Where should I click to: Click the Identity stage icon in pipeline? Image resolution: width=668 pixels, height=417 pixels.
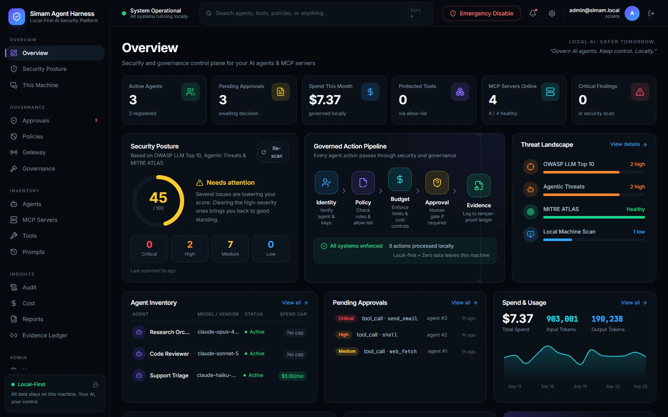click(x=326, y=183)
